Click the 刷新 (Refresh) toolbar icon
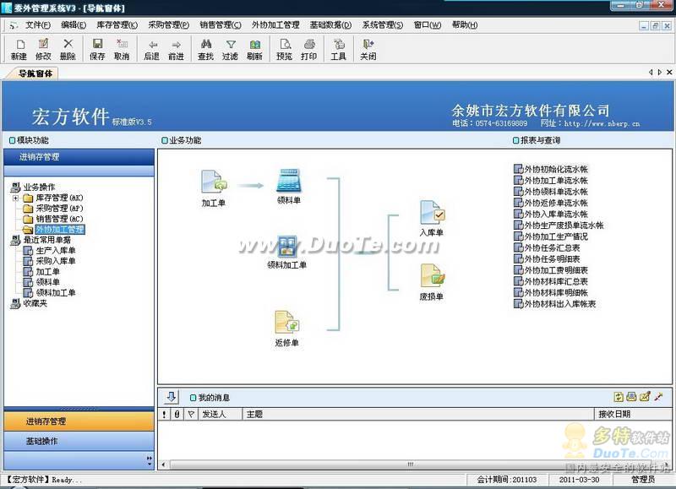This screenshot has height=489, width=676. click(255, 49)
